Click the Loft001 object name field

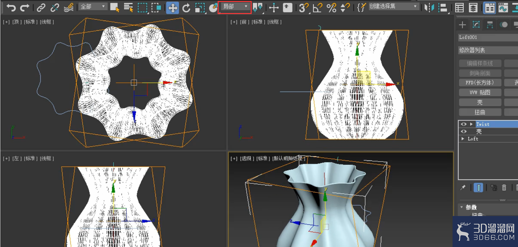[488, 37]
